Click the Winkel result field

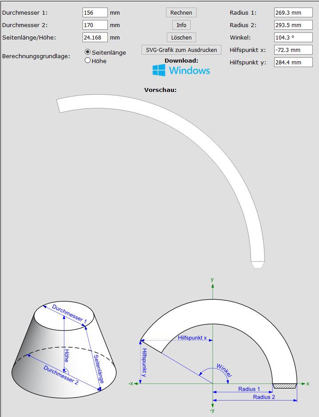click(293, 37)
